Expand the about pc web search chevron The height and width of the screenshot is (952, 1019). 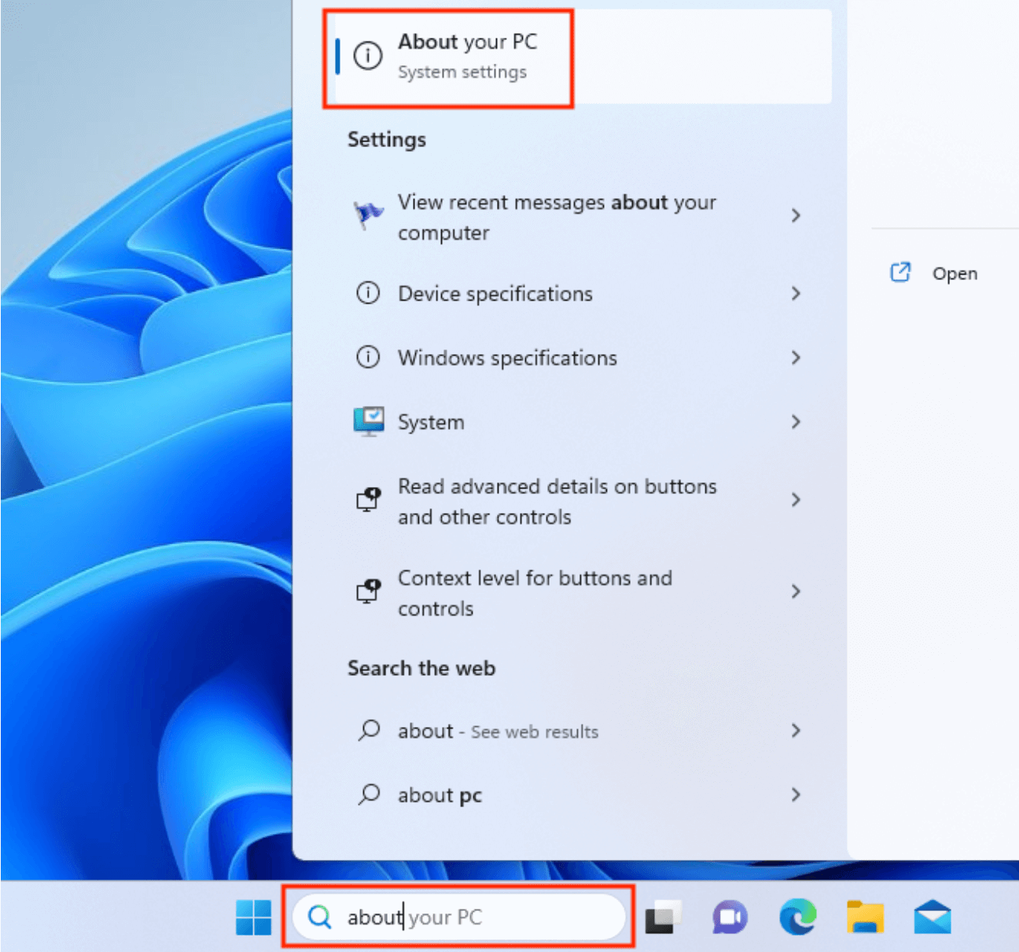point(796,795)
